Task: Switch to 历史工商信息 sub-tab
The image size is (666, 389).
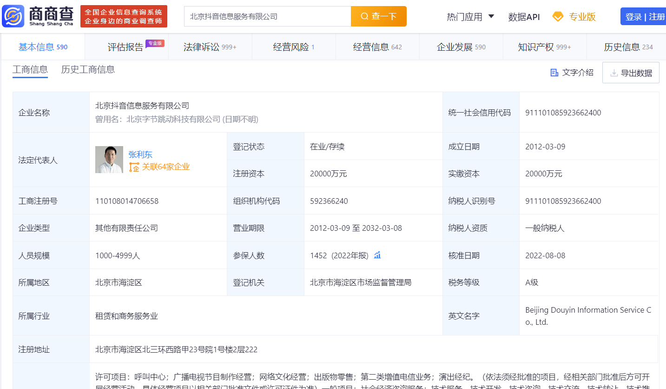Action: point(88,70)
